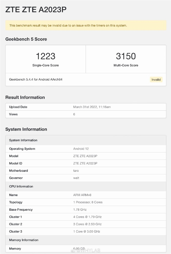Click the walt governor value
The height and width of the screenshot is (254, 171).
[x=76, y=178]
